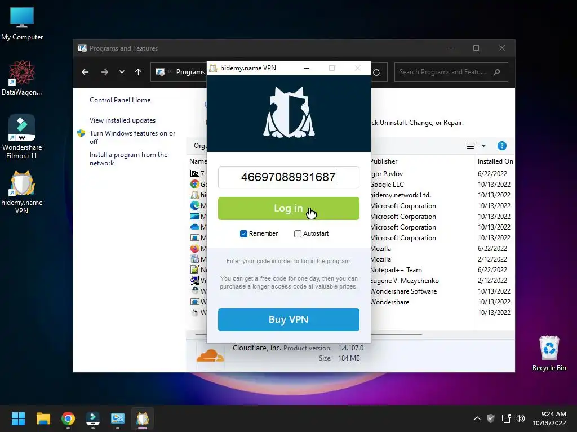Open Install a program from the network
This screenshot has width=577, height=432.
[128, 159]
